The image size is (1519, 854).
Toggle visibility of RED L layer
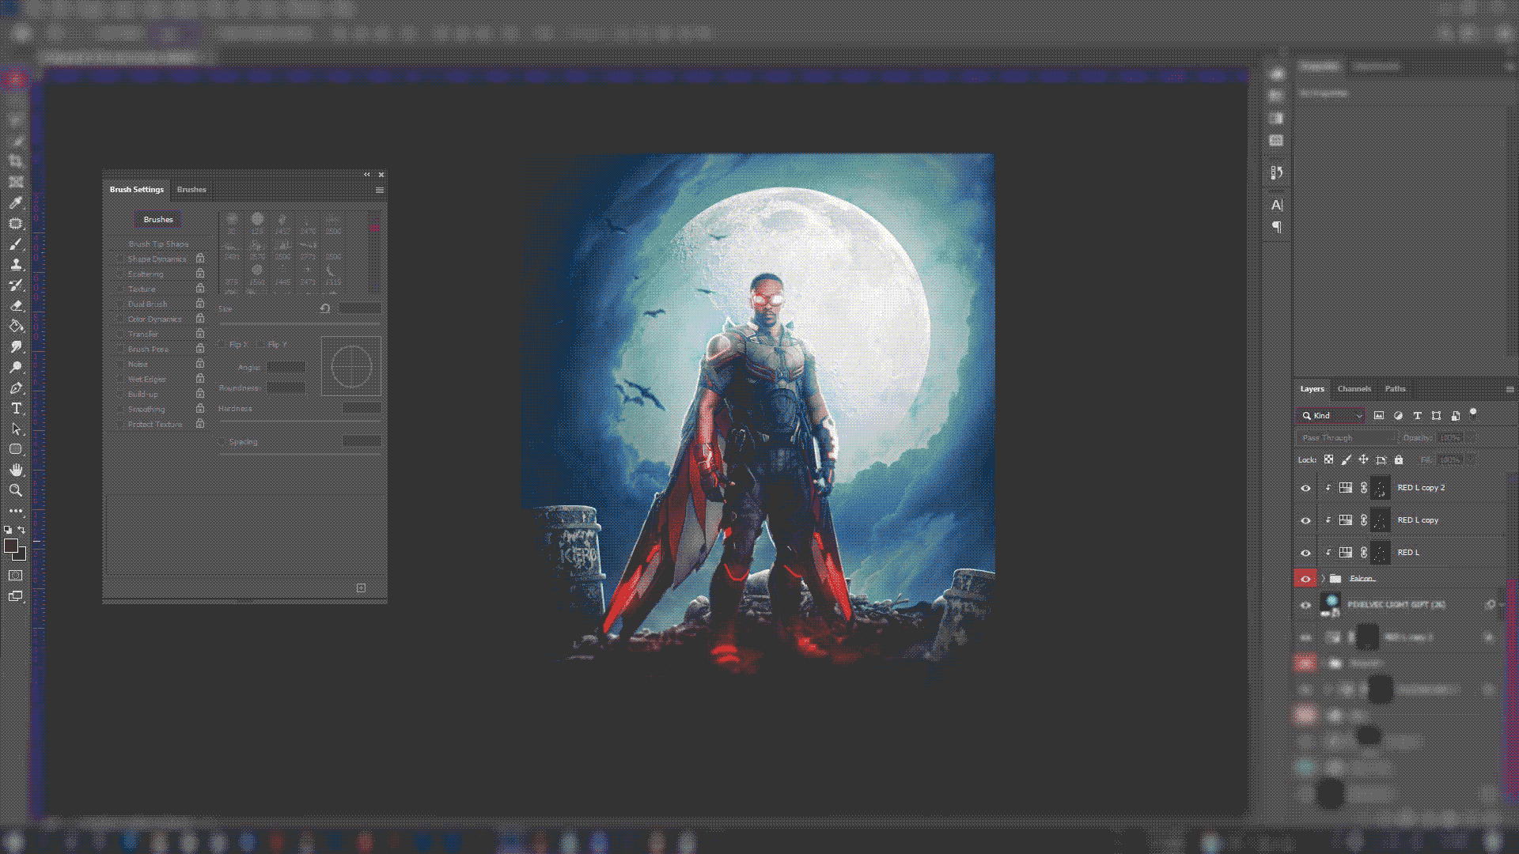click(1305, 553)
